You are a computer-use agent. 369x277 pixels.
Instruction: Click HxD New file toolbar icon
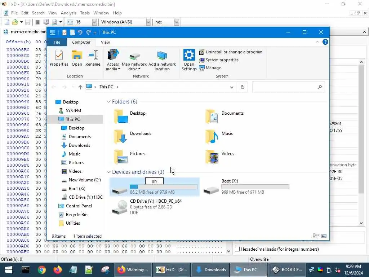(x=7, y=22)
